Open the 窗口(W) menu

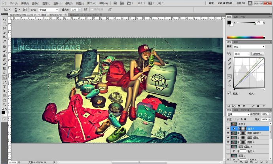coord(91,3)
